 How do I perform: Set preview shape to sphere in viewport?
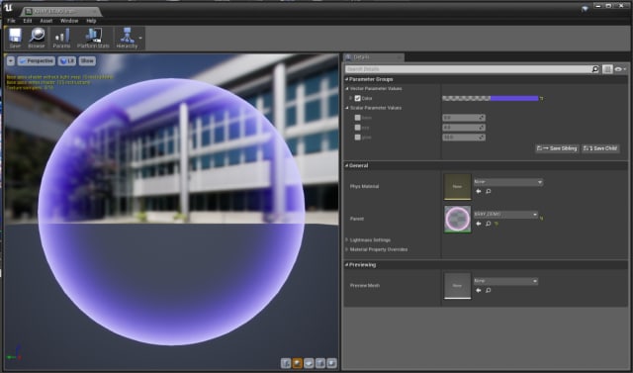point(297,363)
